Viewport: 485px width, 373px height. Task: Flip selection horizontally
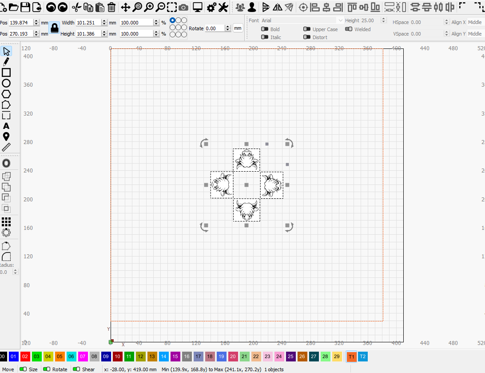(278, 7)
